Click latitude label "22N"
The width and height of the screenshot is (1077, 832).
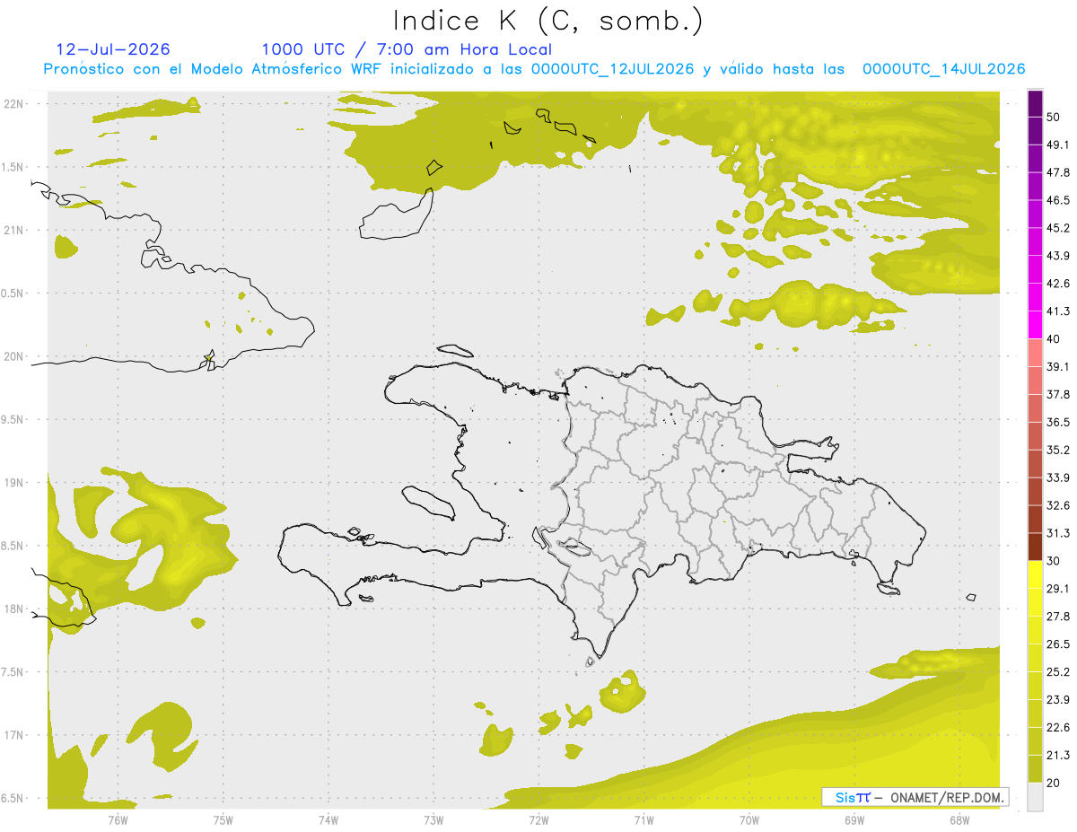pyautogui.click(x=14, y=103)
